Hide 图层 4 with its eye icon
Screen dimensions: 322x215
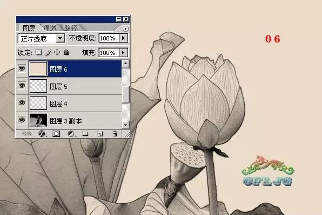[x=22, y=102]
